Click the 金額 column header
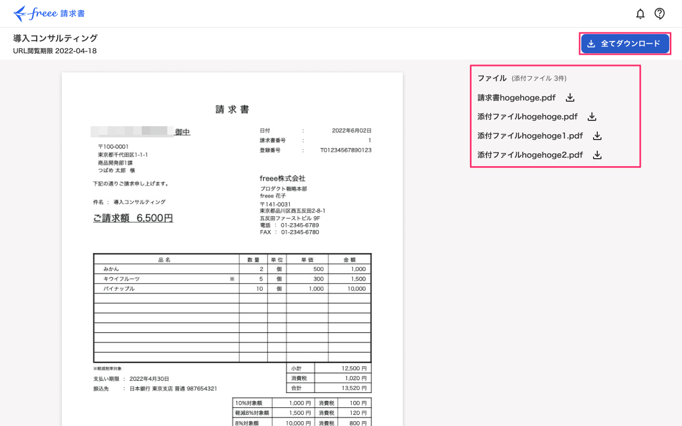 point(350,259)
